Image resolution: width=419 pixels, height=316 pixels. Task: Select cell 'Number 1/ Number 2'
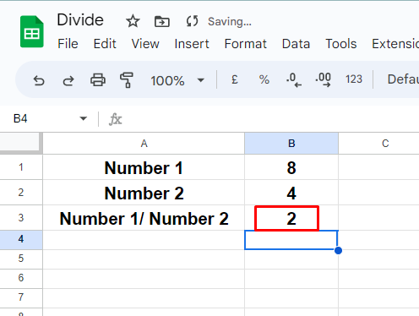(144, 218)
